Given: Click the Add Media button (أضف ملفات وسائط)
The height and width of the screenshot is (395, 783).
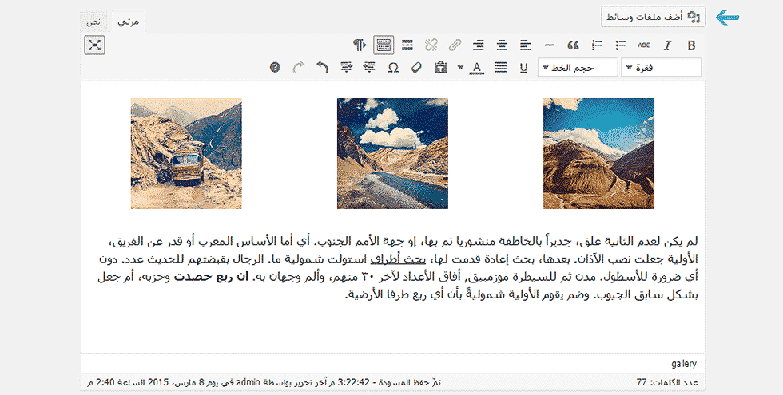Looking at the screenshot, I should tap(654, 17).
